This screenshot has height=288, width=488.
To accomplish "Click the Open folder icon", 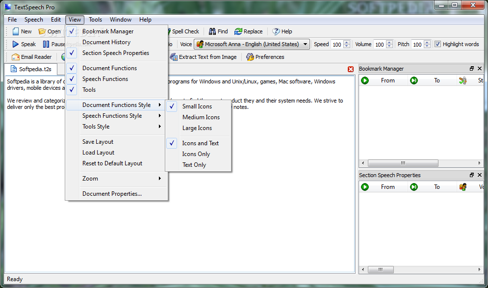I will tap(42, 31).
